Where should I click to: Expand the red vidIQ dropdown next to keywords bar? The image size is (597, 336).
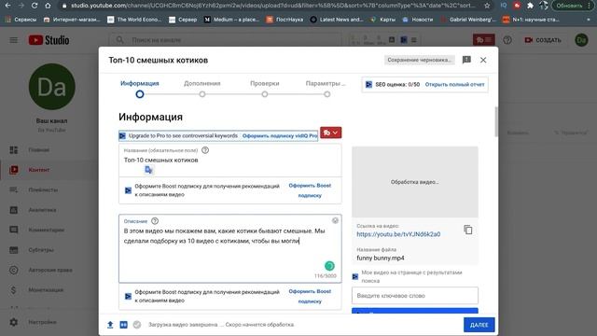click(330, 133)
